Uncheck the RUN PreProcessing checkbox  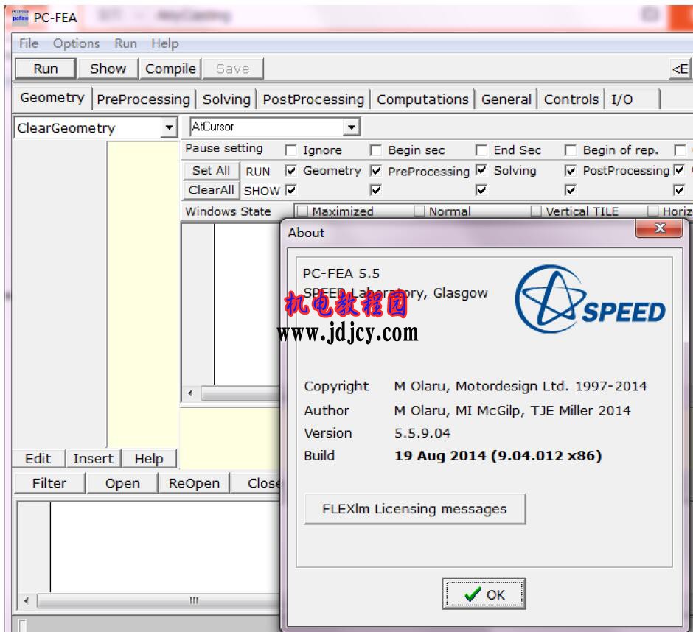[376, 170]
